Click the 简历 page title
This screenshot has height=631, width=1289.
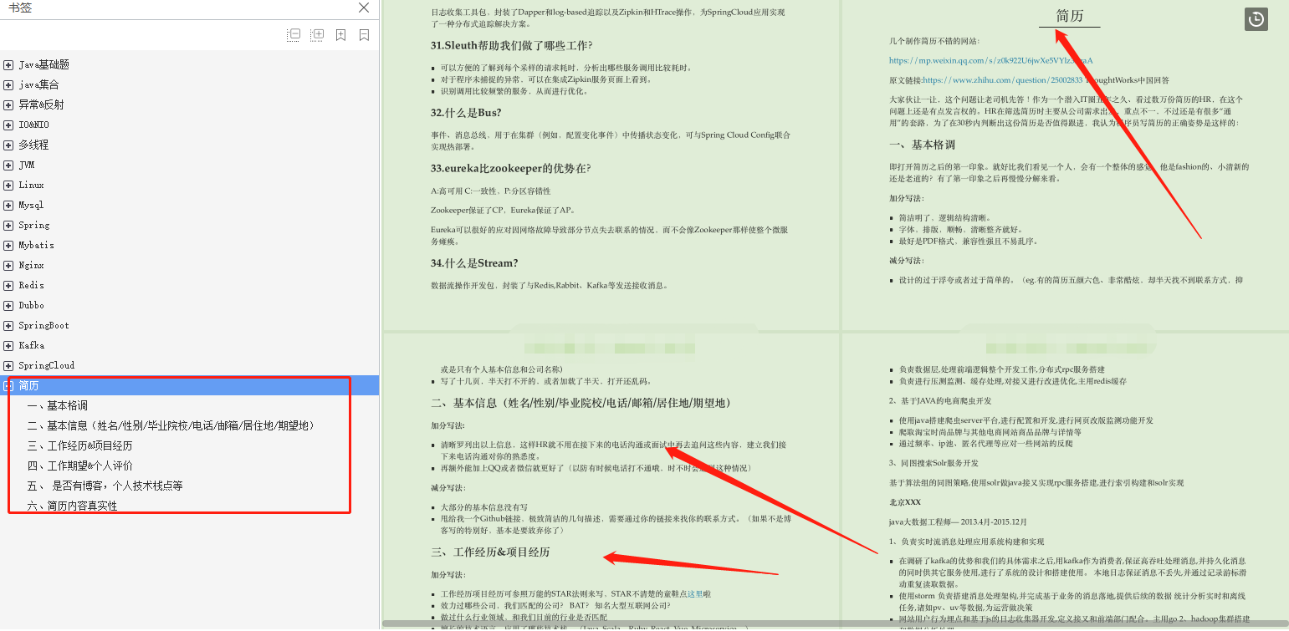click(x=1070, y=16)
